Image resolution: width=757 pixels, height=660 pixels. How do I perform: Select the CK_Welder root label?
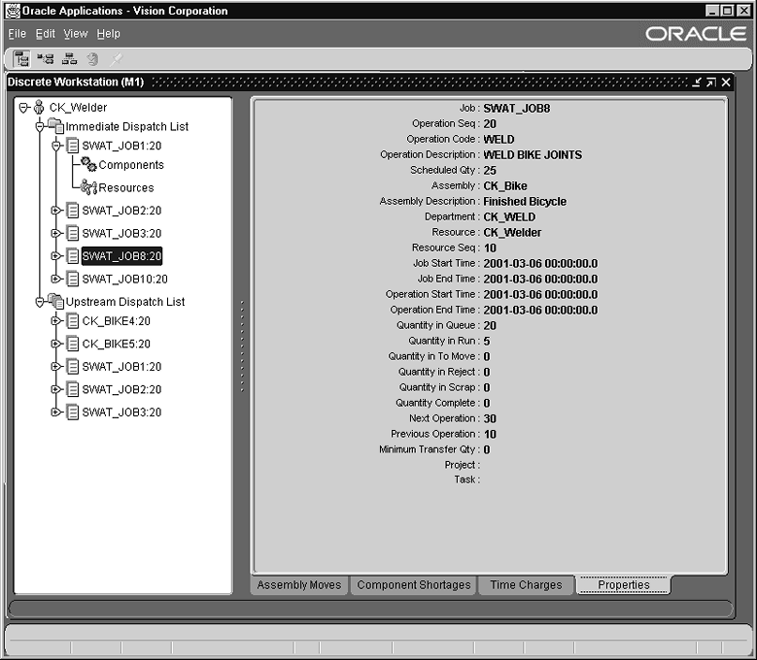pos(78,107)
